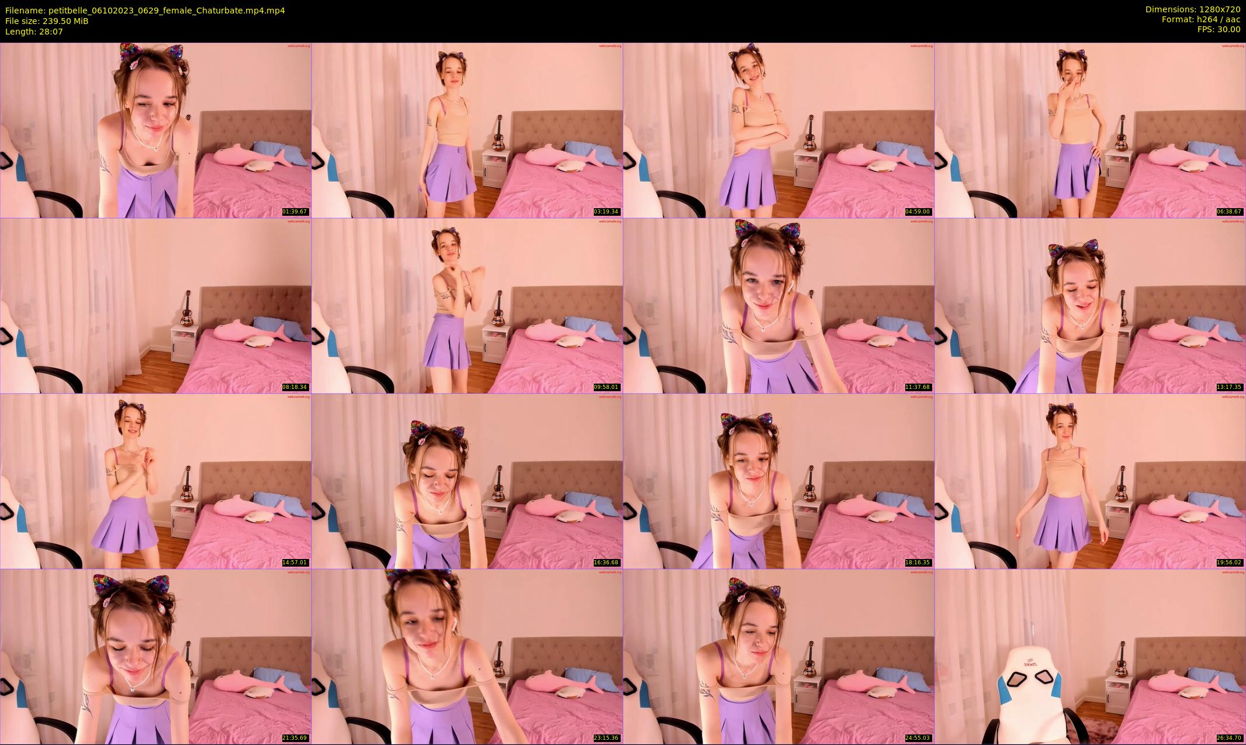Click the Dimensions 1280x720 label
The height and width of the screenshot is (745, 1246).
tap(1192, 9)
